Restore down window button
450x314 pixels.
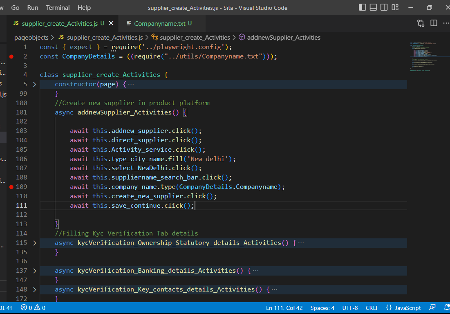(429, 8)
